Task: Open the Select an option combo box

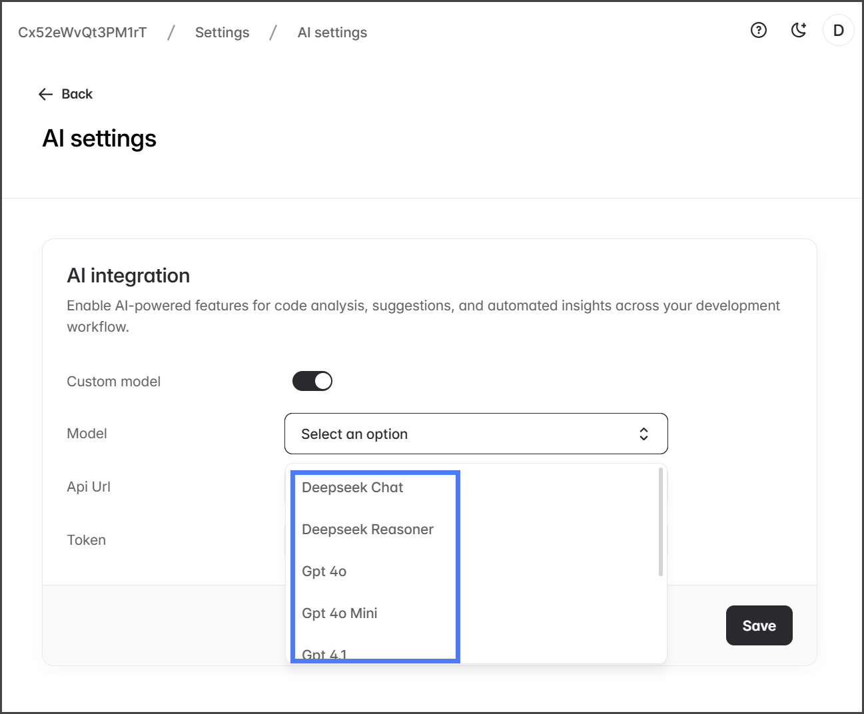Action: (x=476, y=434)
